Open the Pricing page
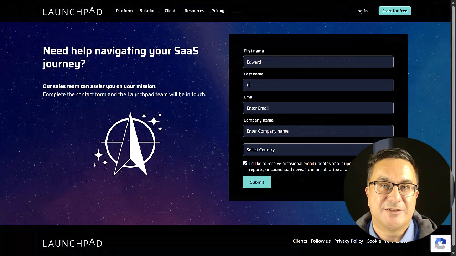 (218, 11)
